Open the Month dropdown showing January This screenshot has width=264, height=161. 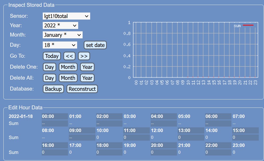click(x=63, y=35)
